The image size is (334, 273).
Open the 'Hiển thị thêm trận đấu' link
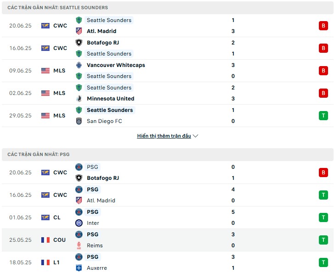(164, 136)
